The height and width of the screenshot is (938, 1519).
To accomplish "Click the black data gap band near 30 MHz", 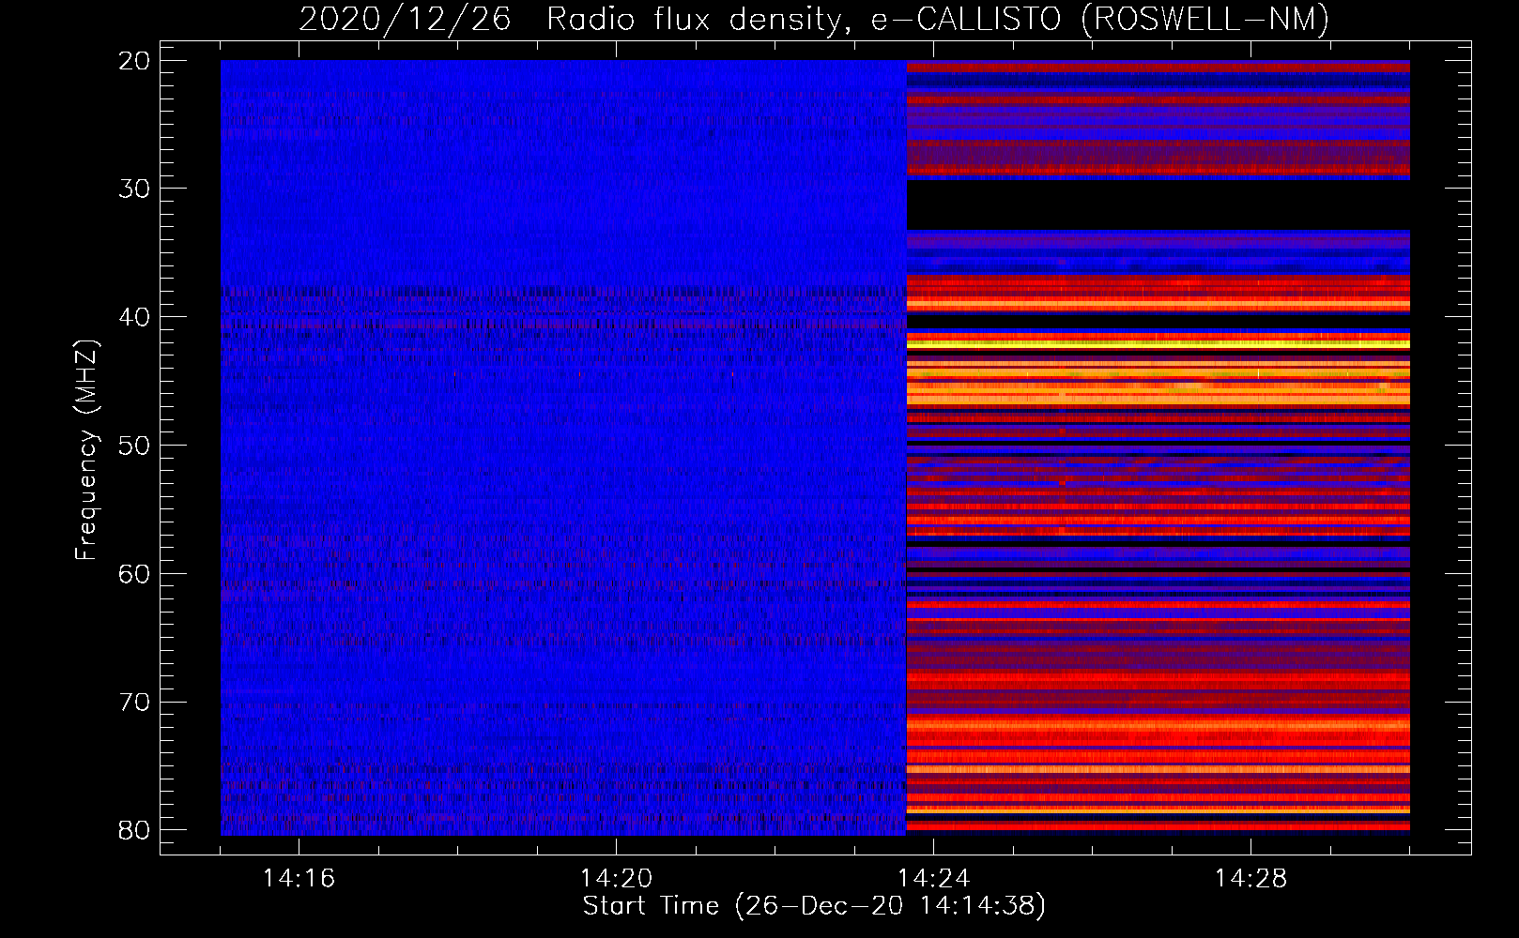I will tap(1158, 204).
